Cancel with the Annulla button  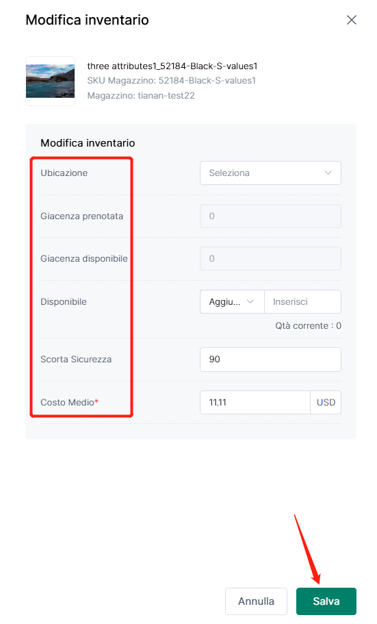pos(256,601)
